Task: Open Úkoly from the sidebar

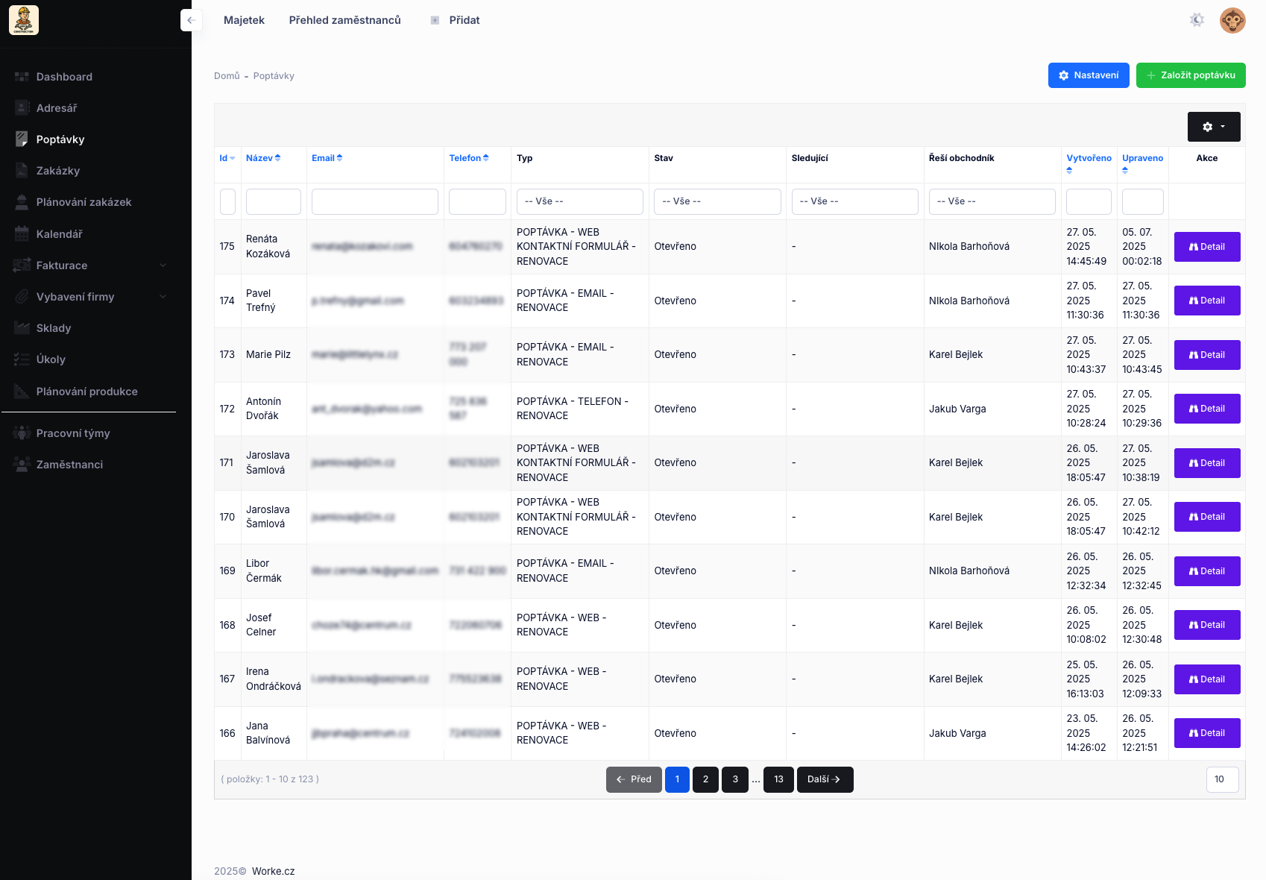Action: pos(51,359)
